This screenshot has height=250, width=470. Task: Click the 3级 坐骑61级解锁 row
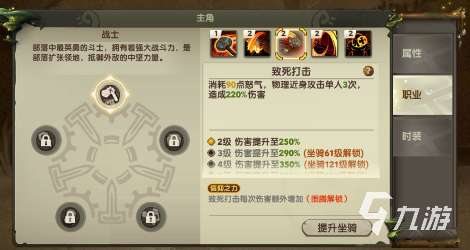[x=286, y=154]
